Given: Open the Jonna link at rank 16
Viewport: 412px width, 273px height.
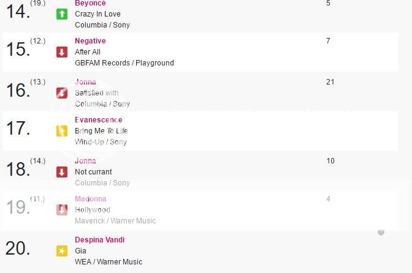Looking at the screenshot, I should [85, 82].
